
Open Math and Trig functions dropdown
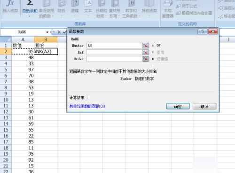[x=131, y=8]
